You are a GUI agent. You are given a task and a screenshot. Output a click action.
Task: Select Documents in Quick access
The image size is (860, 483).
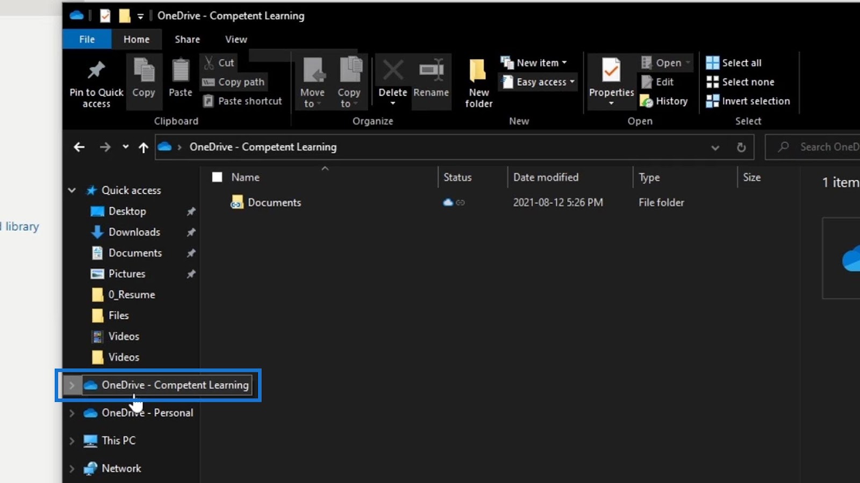(x=135, y=253)
